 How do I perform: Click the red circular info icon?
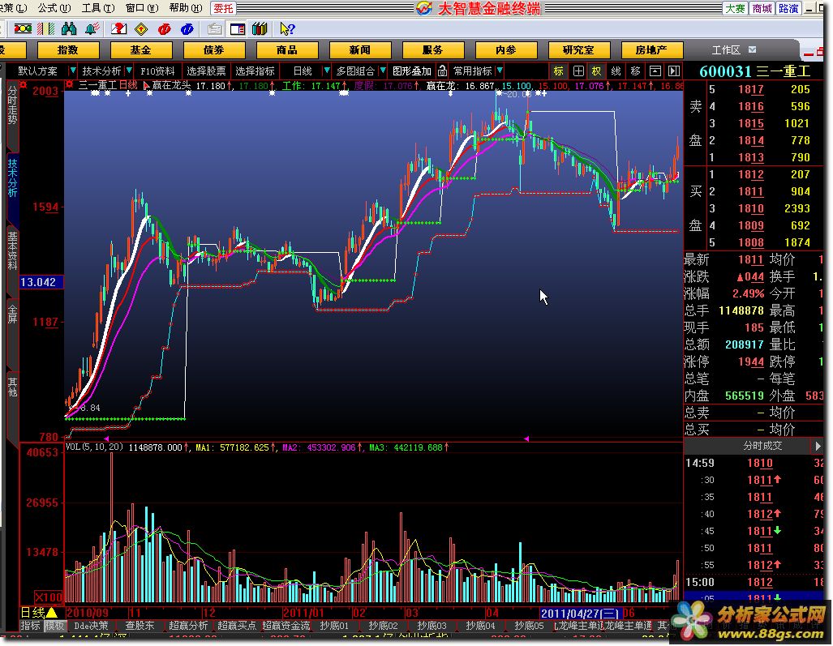click(164, 28)
